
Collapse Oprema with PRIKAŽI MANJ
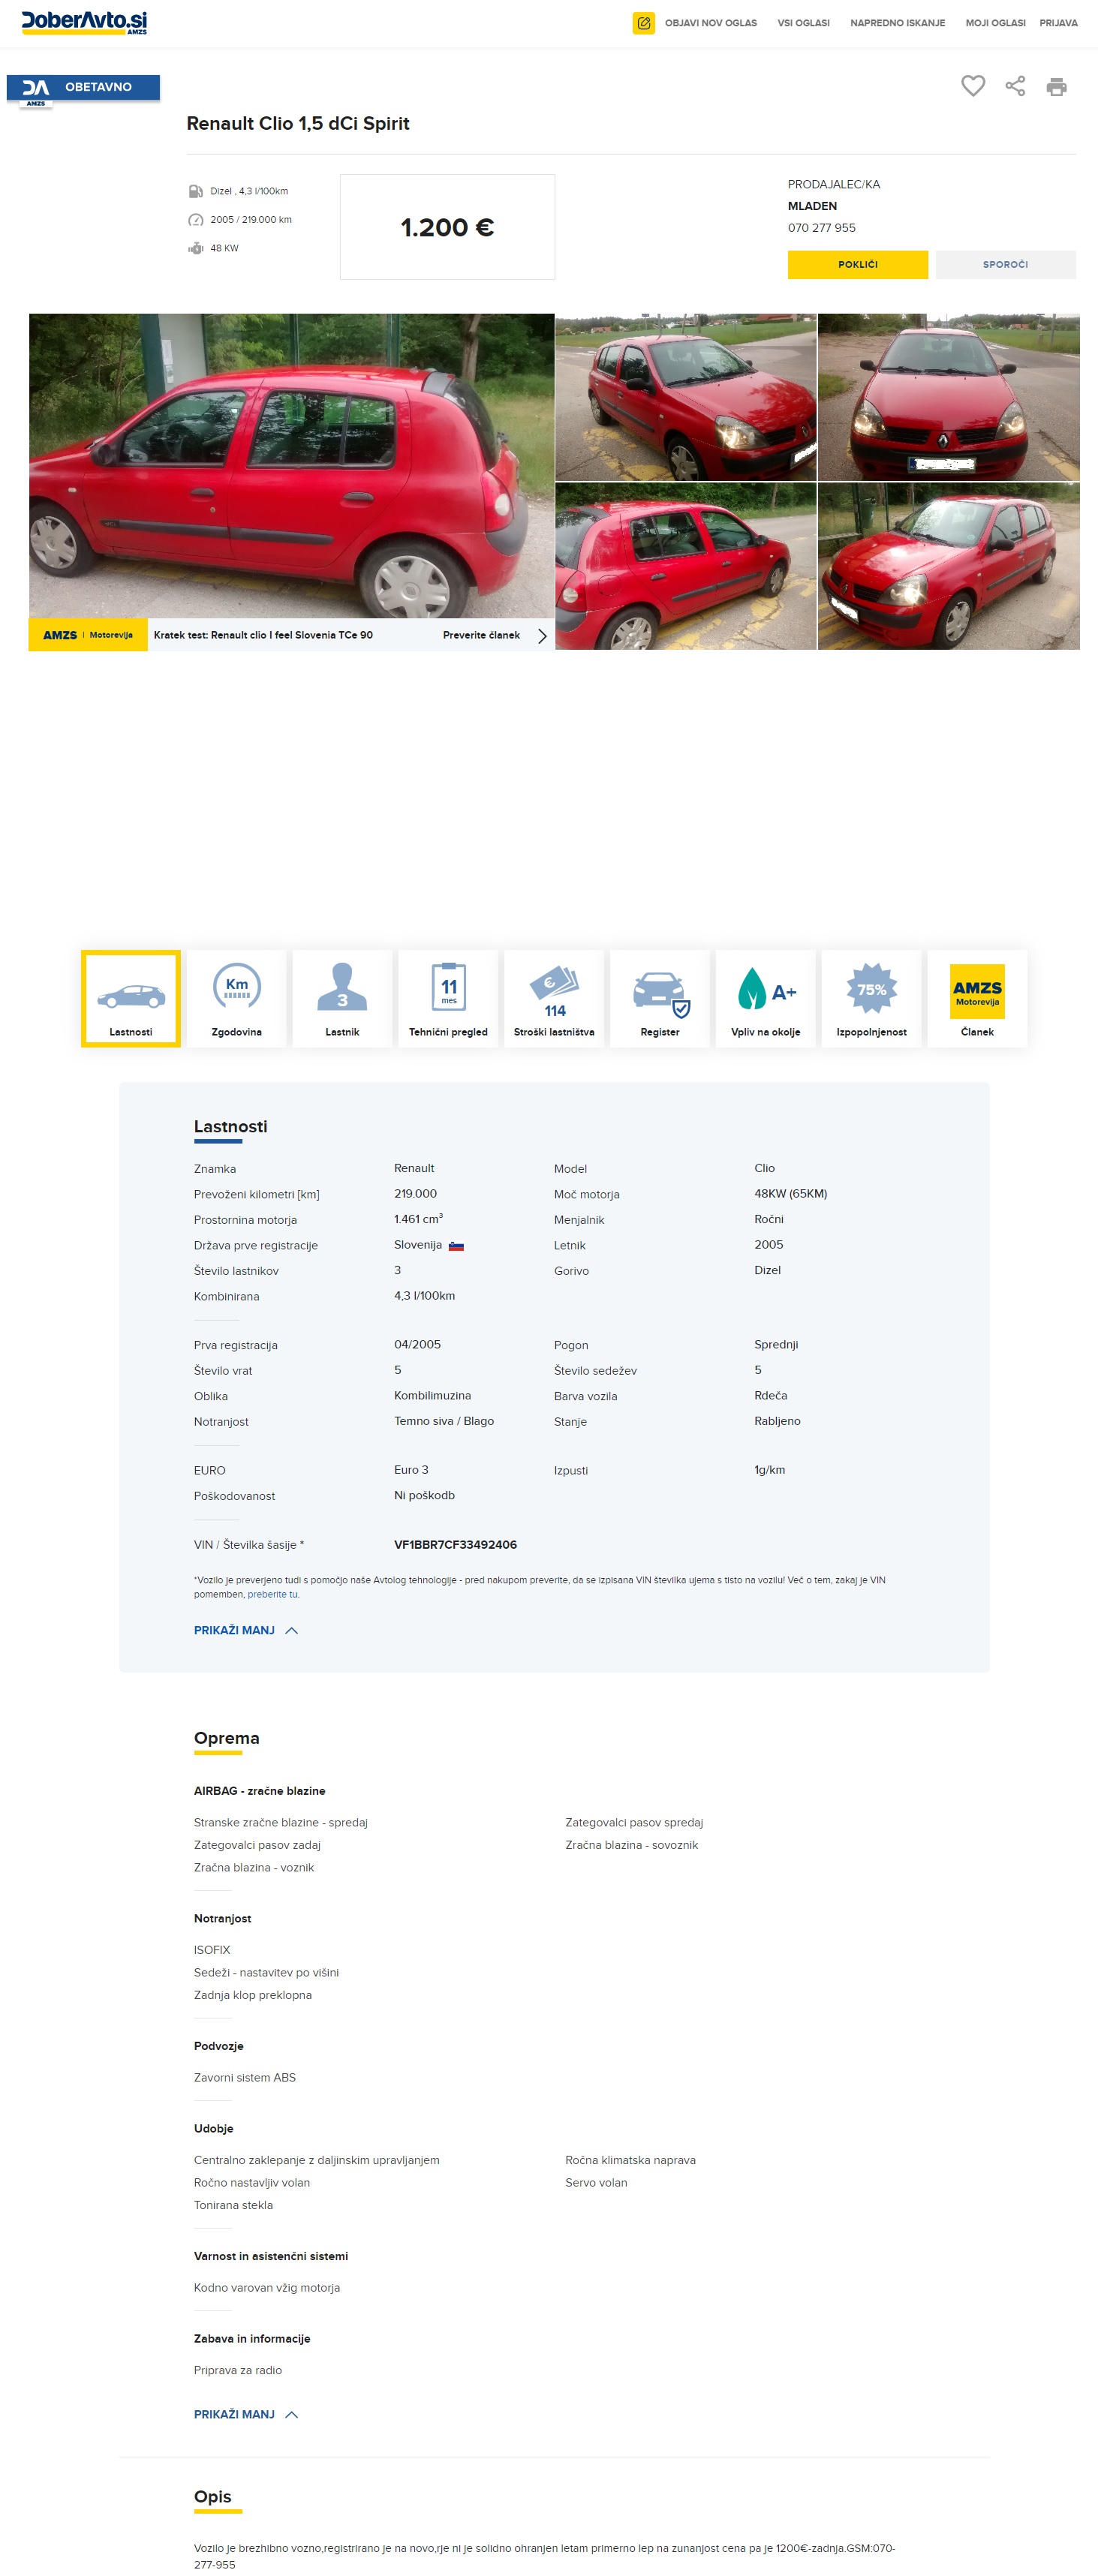(x=246, y=2414)
